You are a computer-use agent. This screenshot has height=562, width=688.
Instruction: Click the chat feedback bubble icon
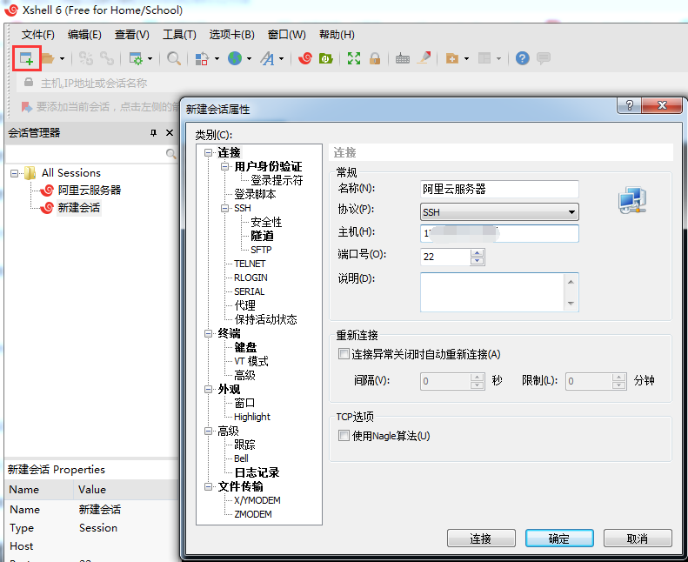544,58
